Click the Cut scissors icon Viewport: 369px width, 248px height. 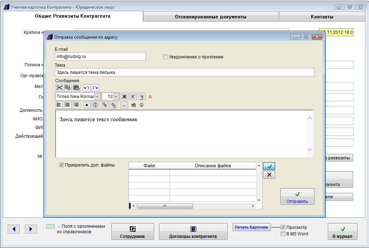[59, 88]
